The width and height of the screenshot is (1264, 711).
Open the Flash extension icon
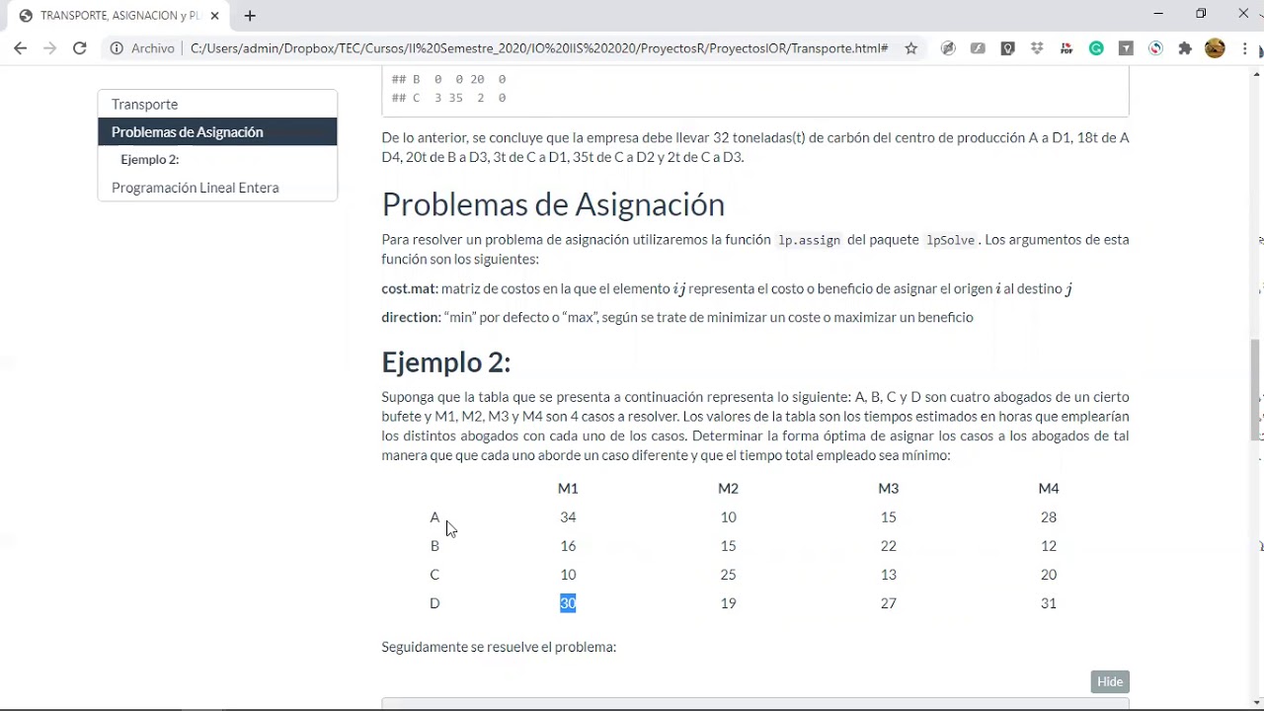tap(978, 48)
